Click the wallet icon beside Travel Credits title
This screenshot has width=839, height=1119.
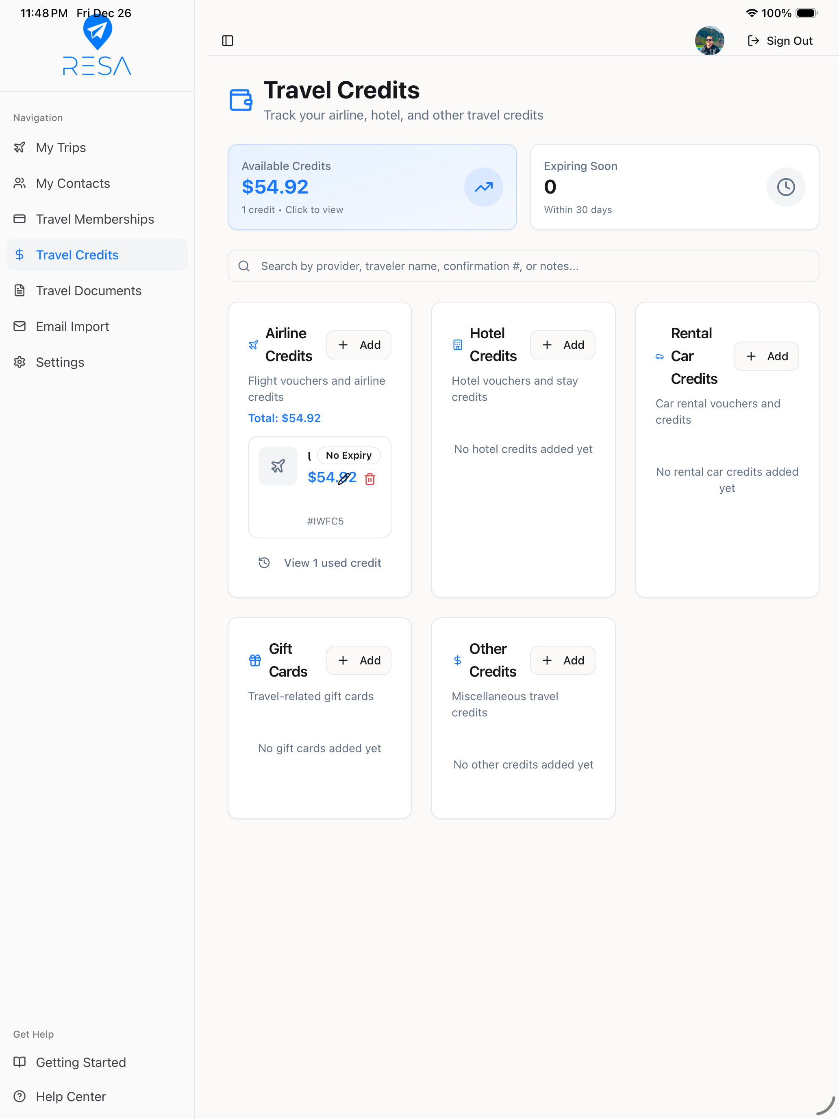241,100
